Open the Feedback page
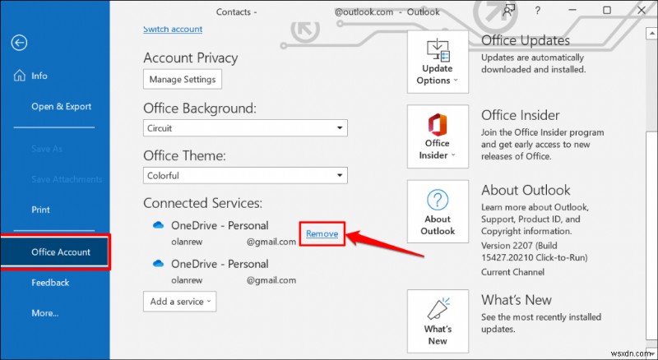 (x=50, y=283)
